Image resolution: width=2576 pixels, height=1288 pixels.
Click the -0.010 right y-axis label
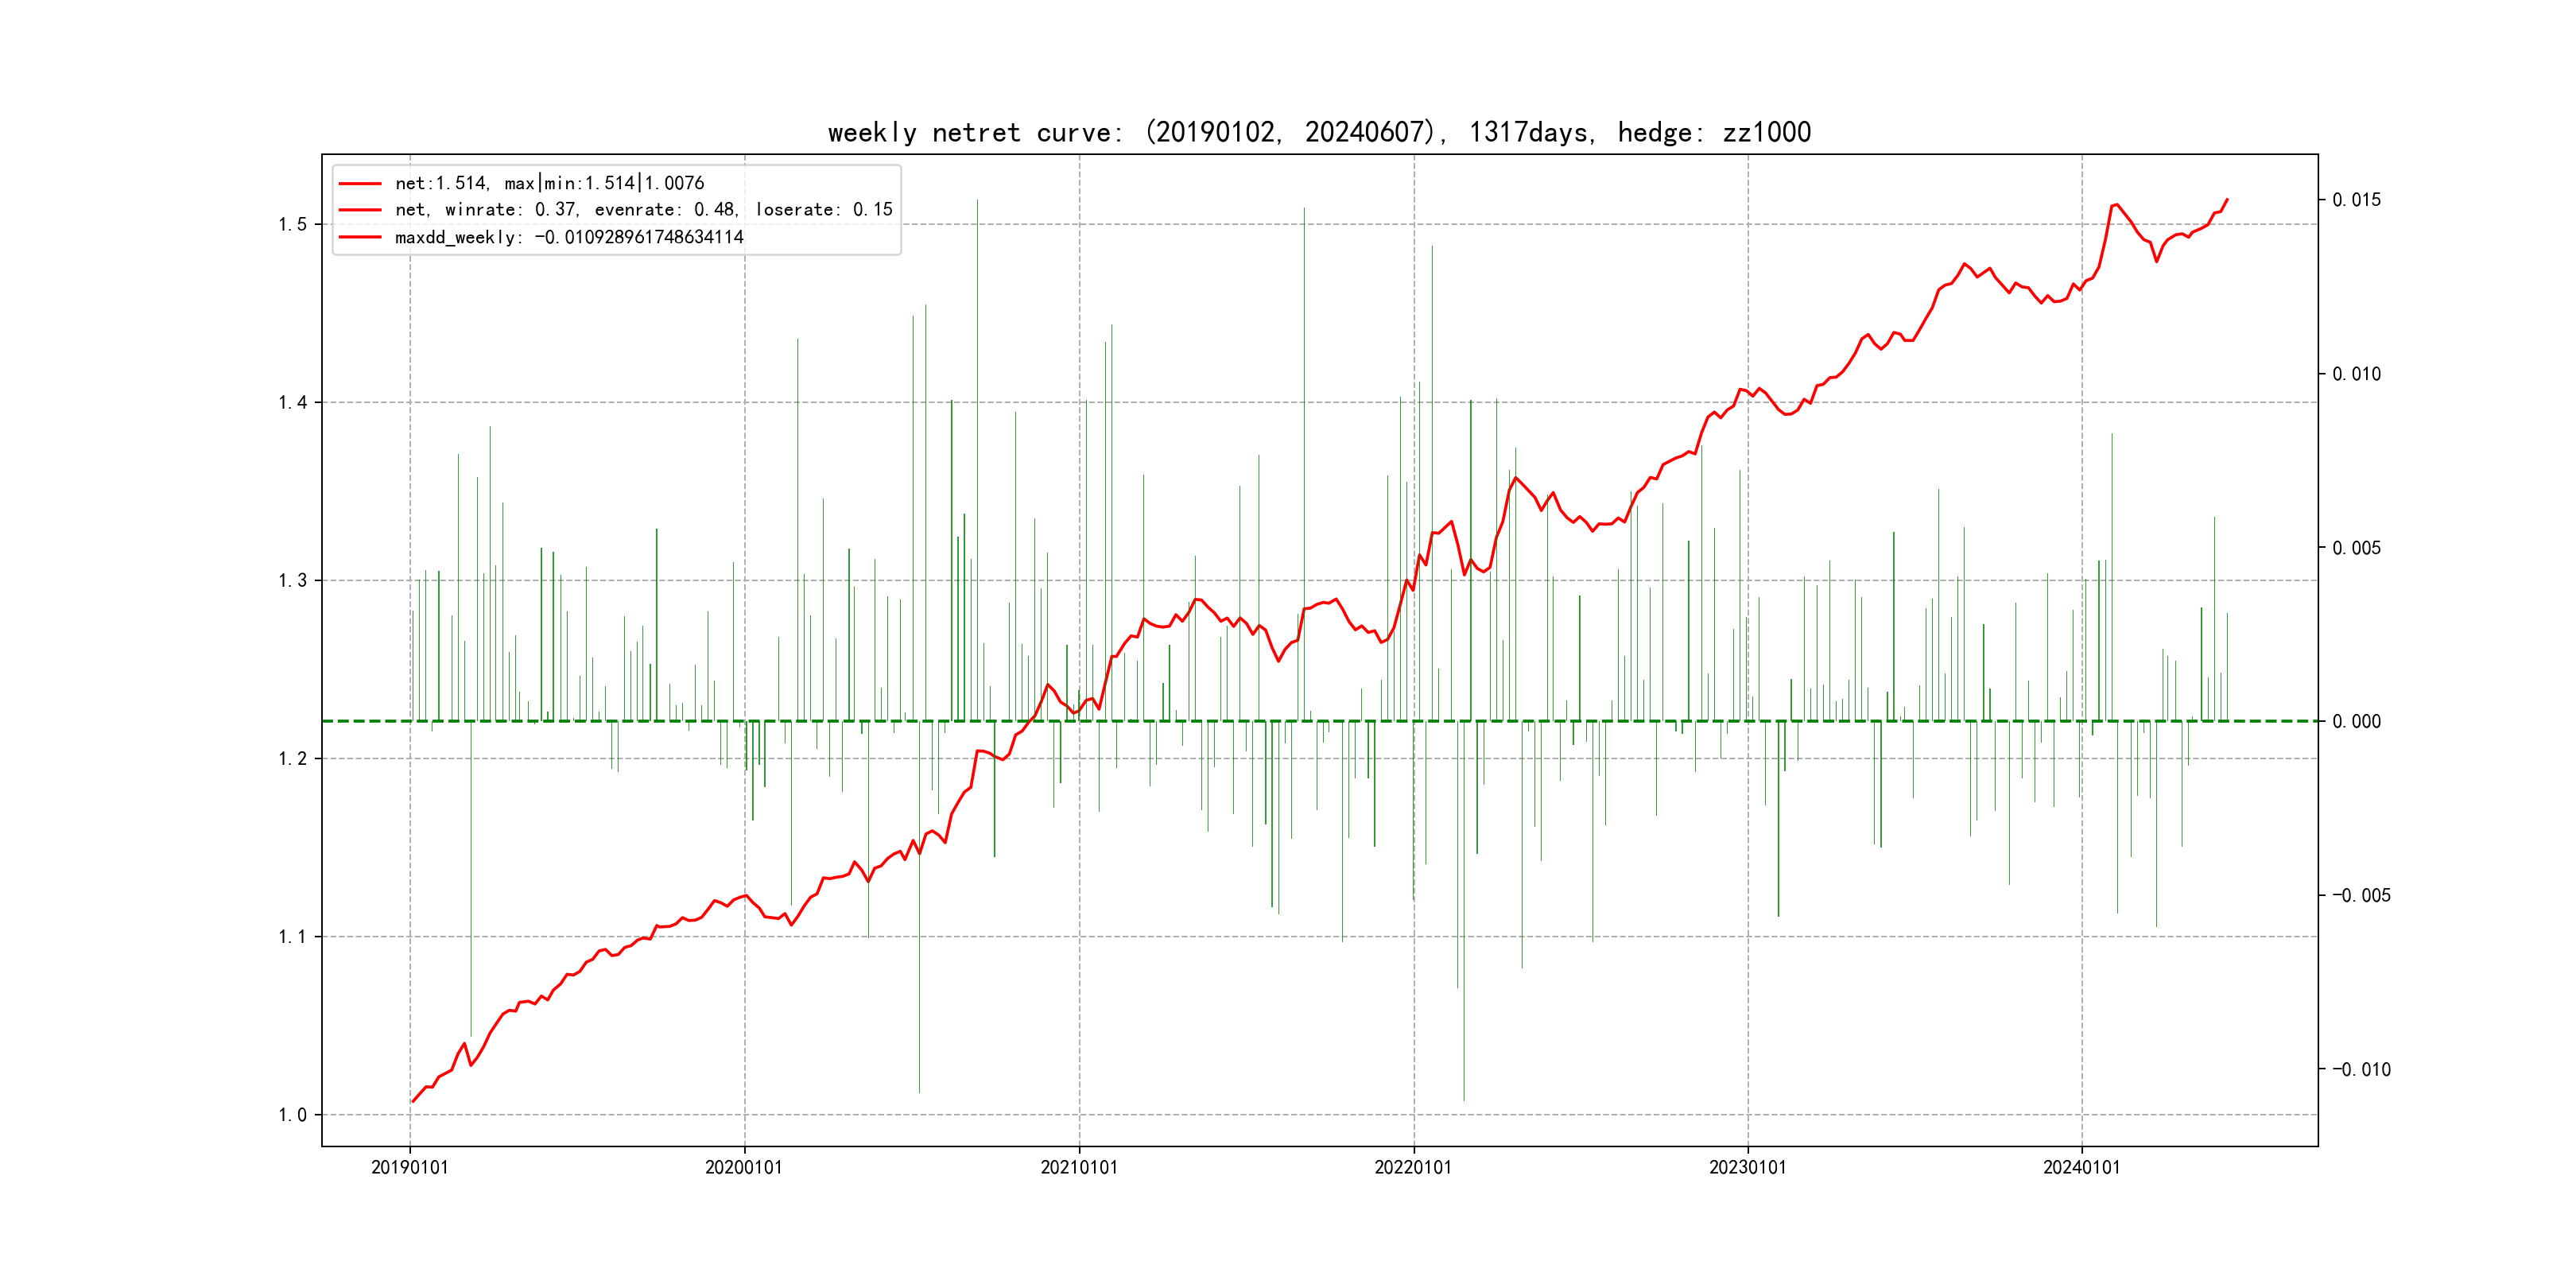(2361, 1070)
